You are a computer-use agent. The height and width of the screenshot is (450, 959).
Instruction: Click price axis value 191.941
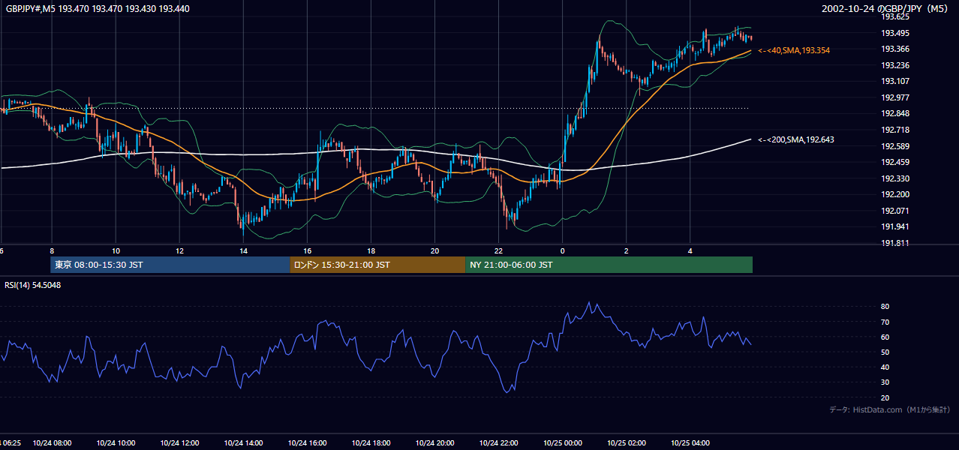894,226
